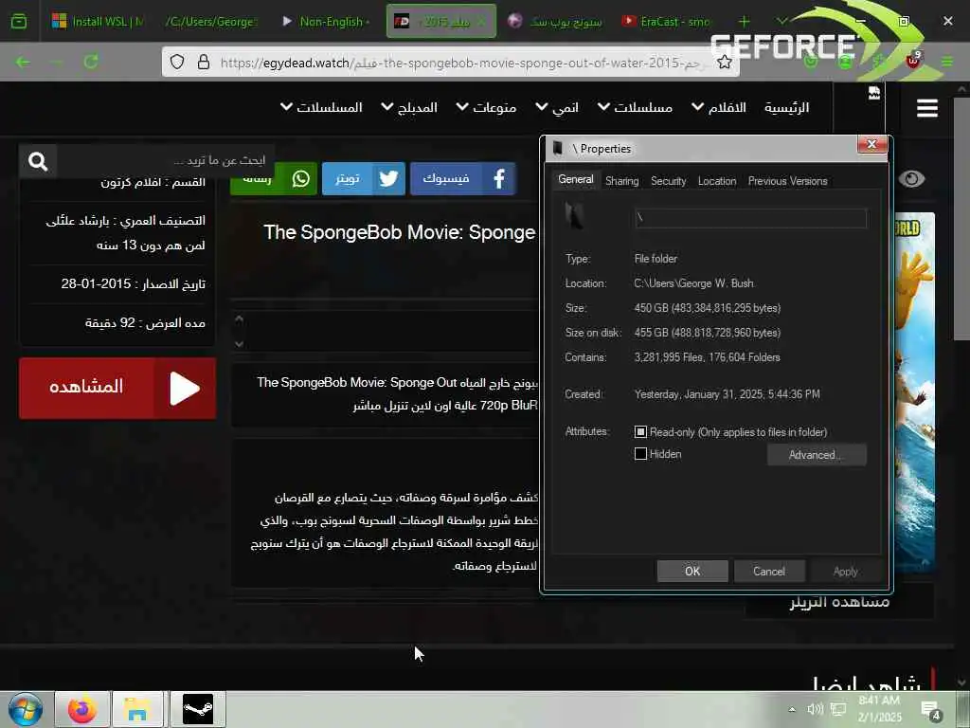
Task: Click the site search input box
Action: (x=164, y=161)
